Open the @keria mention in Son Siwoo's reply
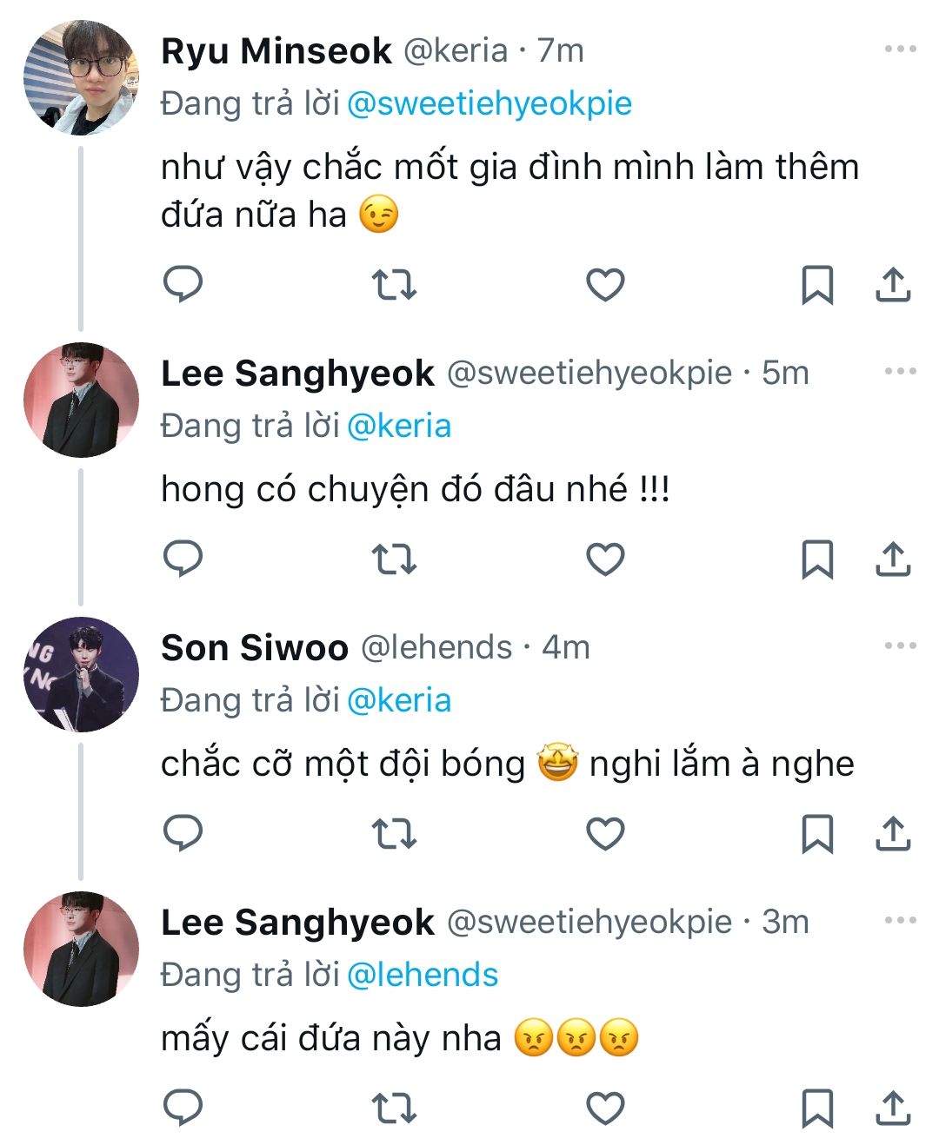 pyautogui.click(x=399, y=700)
